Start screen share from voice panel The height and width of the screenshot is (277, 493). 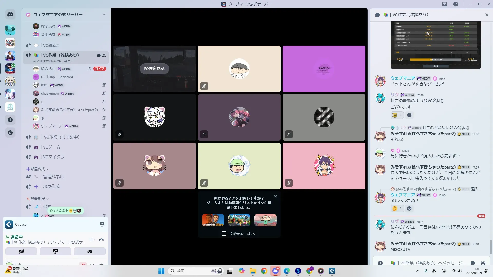point(55,251)
